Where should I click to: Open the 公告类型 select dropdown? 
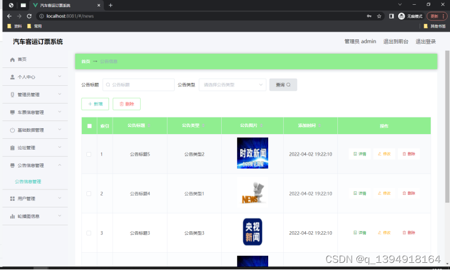point(232,85)
